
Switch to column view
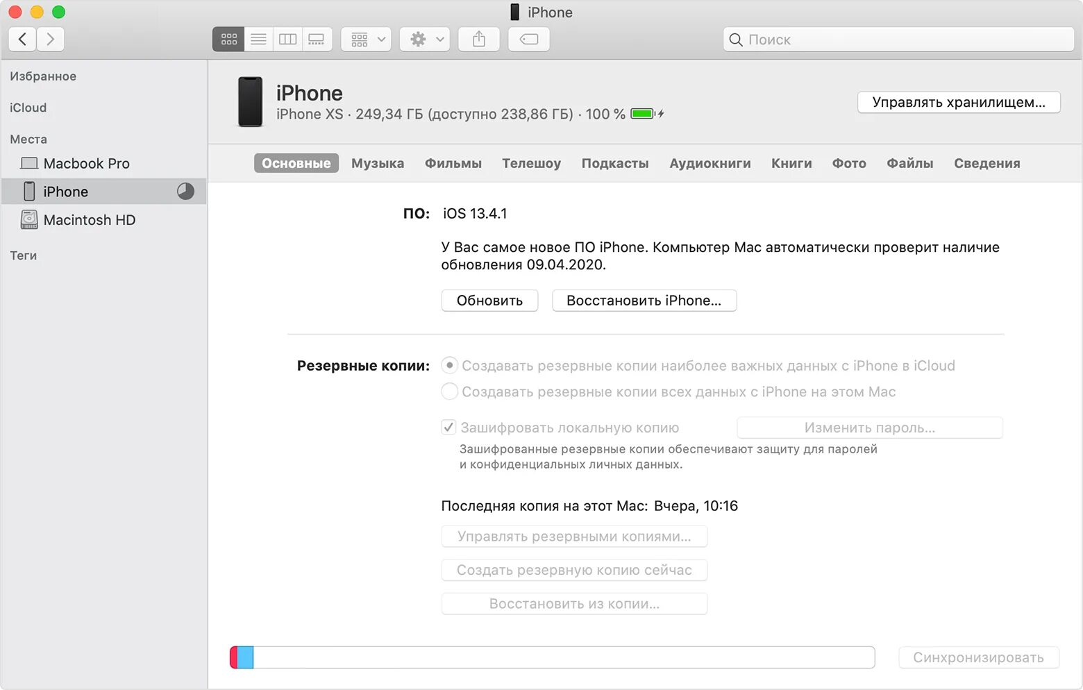click(287, 40)
